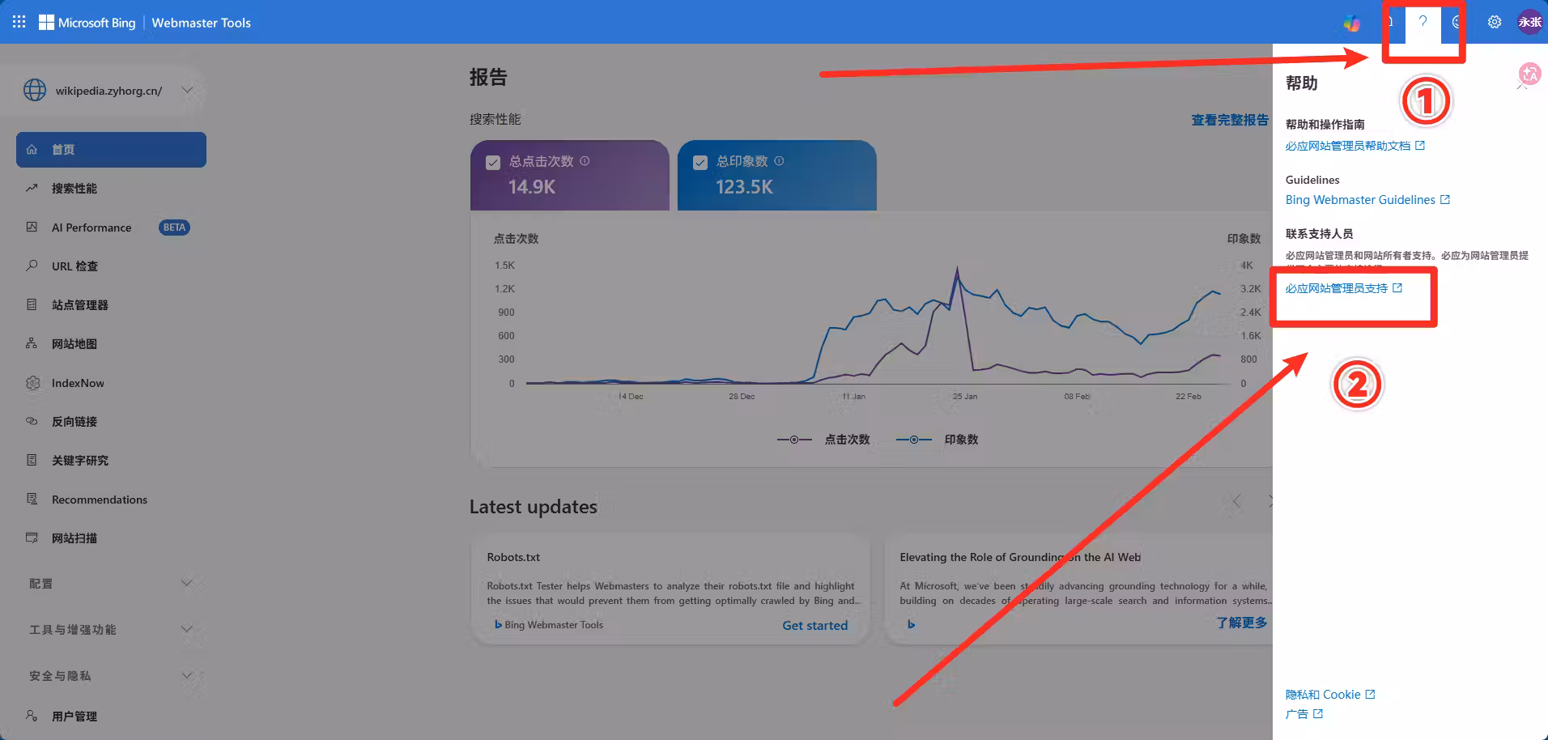Click the 用户管理 person icon
Viewport: 1548px width, 740px height.
(x=32, y=716)
